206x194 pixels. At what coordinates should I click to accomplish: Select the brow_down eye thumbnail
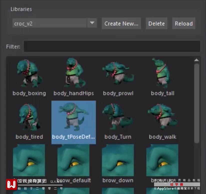click(x=118, y=160)
